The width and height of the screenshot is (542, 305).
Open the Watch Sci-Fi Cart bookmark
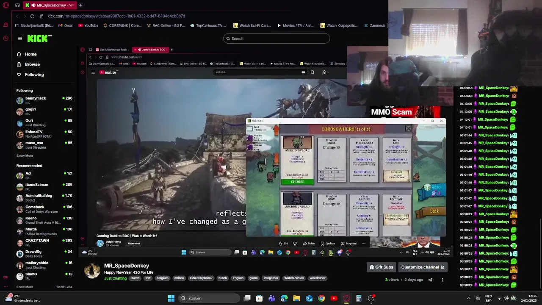[x=252, y=25]
